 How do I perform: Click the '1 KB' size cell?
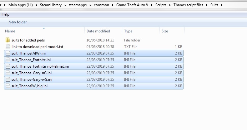[x=179, y=47]
